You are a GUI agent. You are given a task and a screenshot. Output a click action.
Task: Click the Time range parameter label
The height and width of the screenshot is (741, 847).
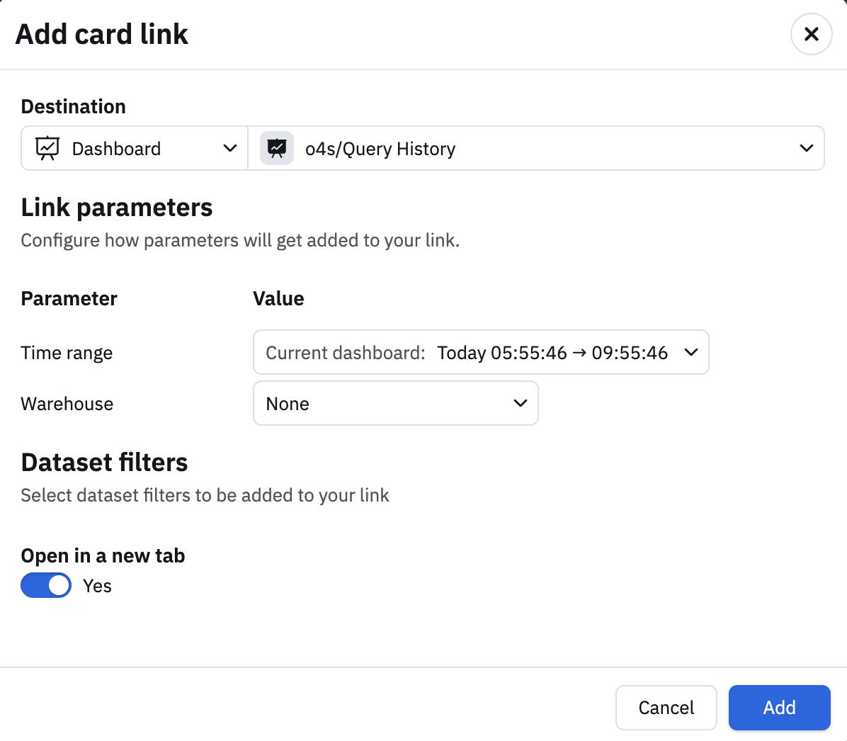pyautogui.click(x=67, y=353)
